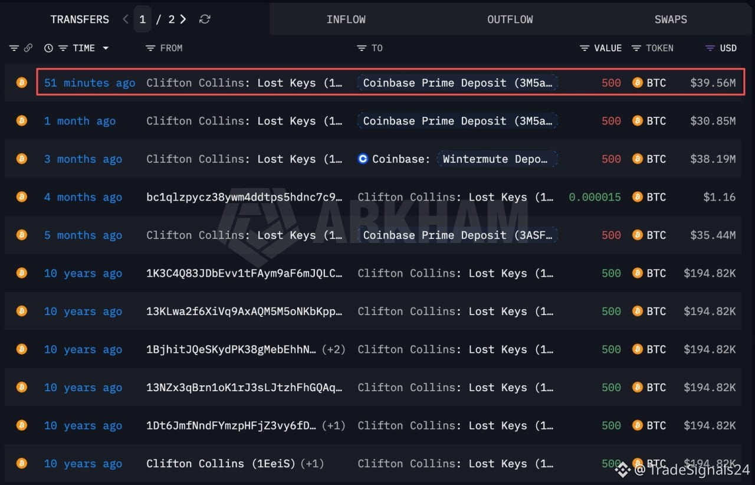The height and width of the screenshot is (485, 755).
Task: Expand the (+1) beside Clifton Collins (1EeiS)
Action: coord(312,464)
